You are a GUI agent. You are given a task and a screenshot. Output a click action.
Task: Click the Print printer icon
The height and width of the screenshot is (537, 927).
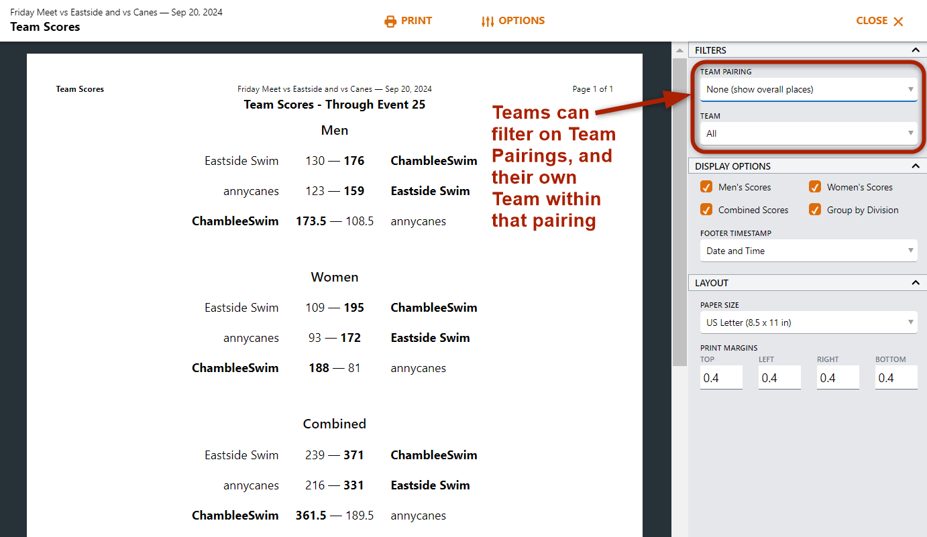(390, 21)
